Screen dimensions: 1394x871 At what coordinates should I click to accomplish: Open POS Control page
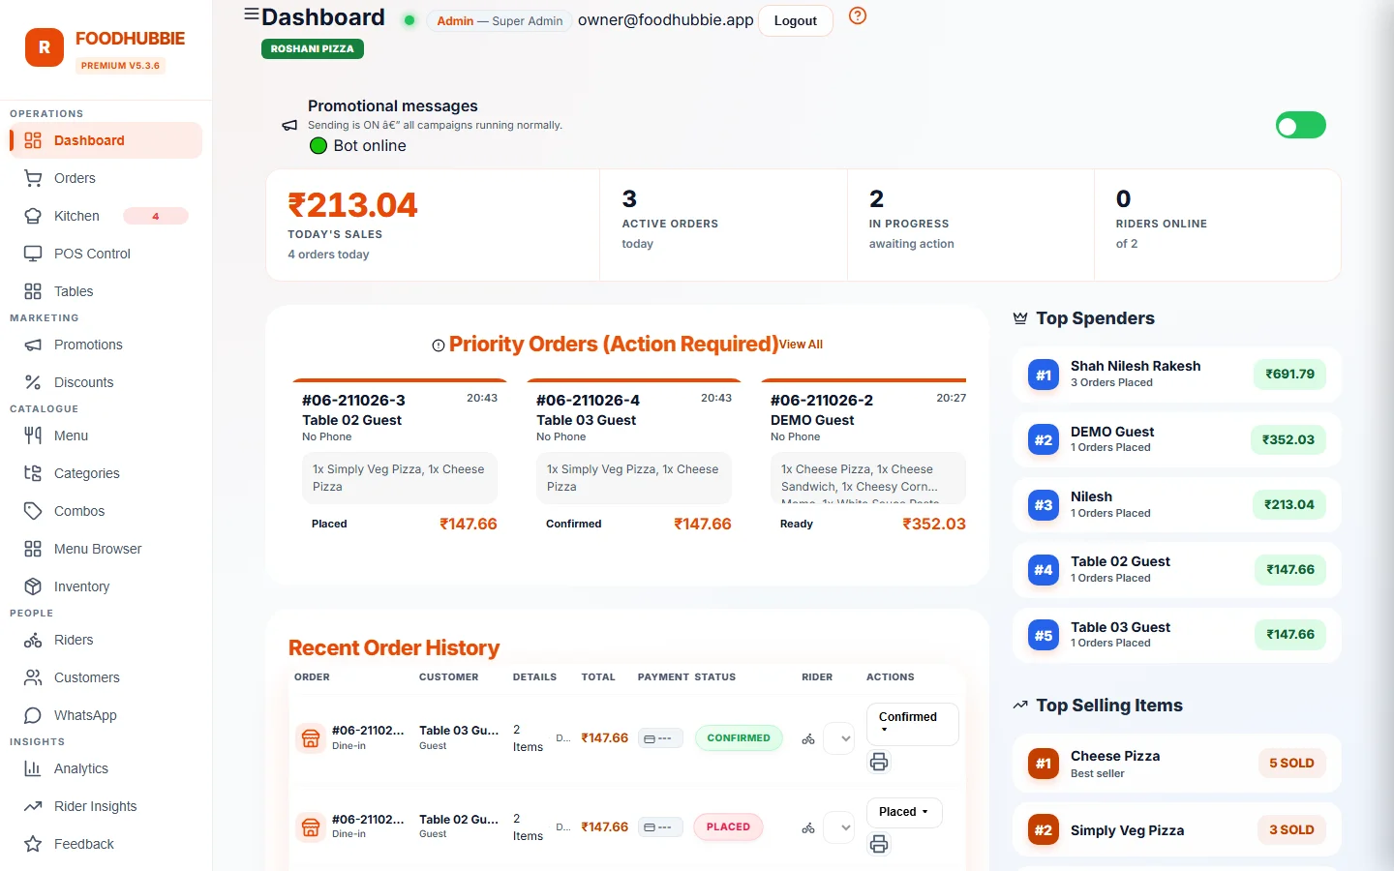click(106, 254)
